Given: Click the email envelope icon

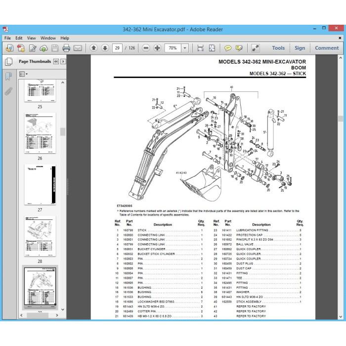Looking at the screenshot, I should click(x=78, y=48).
